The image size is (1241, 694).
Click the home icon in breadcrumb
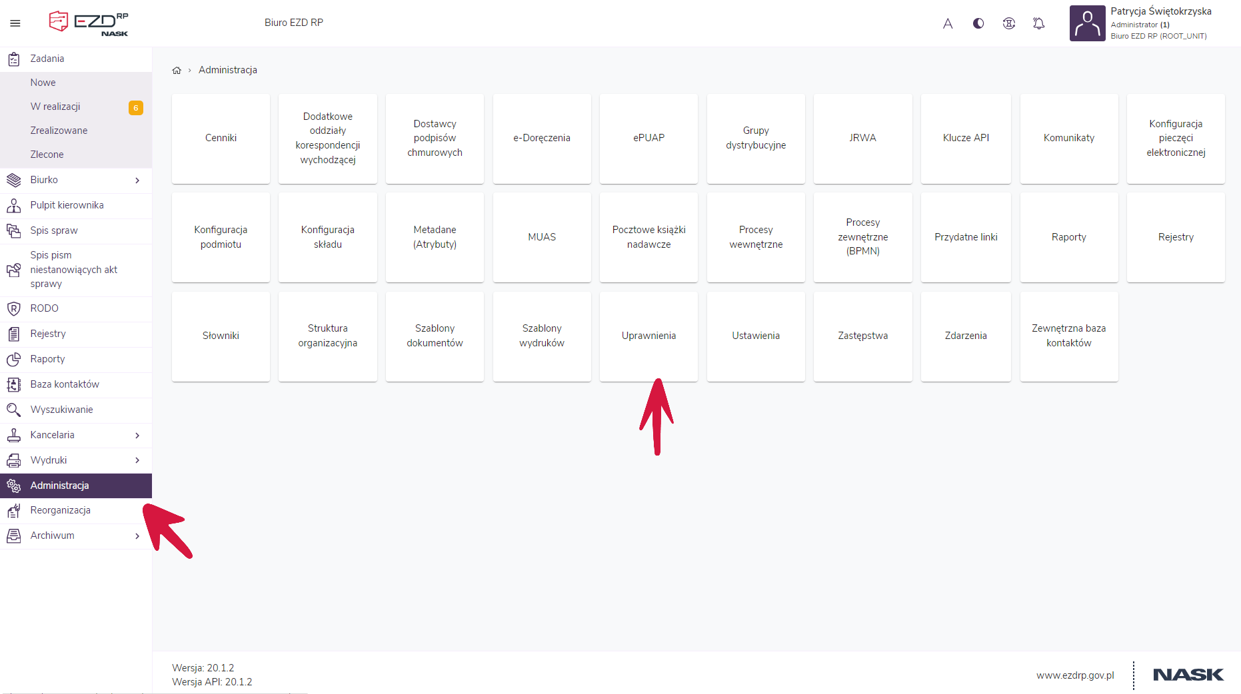tap(177, 70)
